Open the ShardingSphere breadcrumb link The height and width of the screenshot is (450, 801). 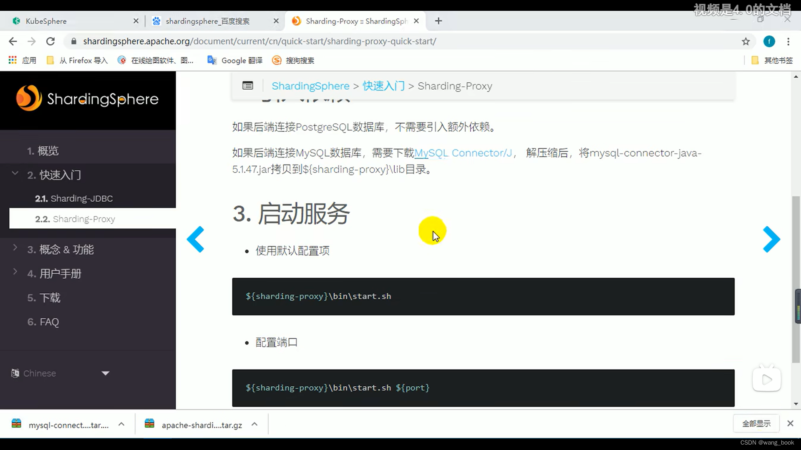pos(310,86)
